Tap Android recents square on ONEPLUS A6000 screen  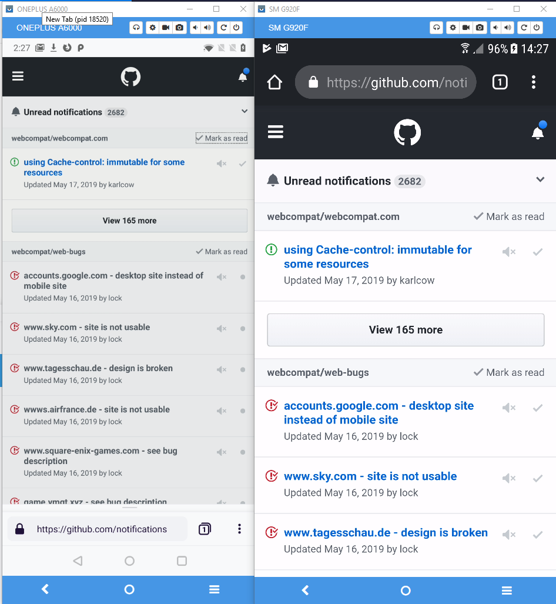pyautogui.click(x=182, y=561)
